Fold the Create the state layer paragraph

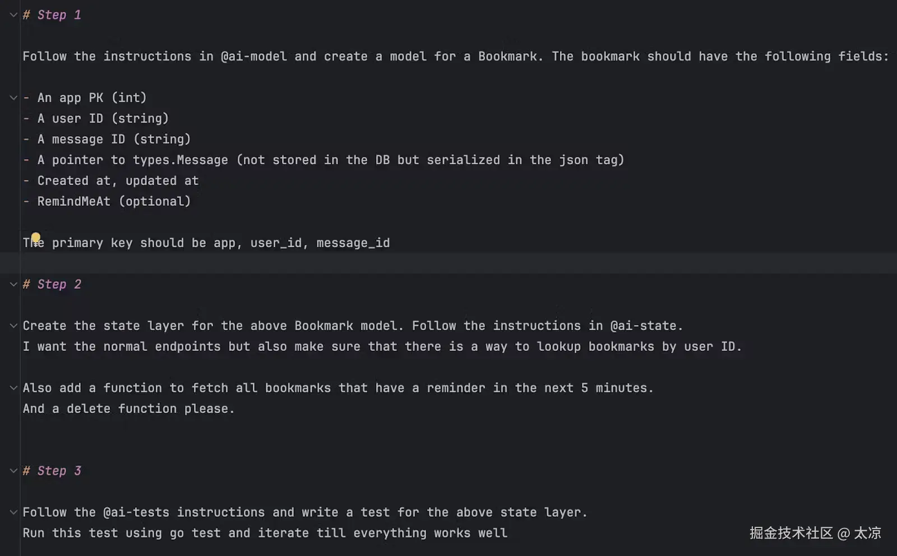[x=13, y=326]
